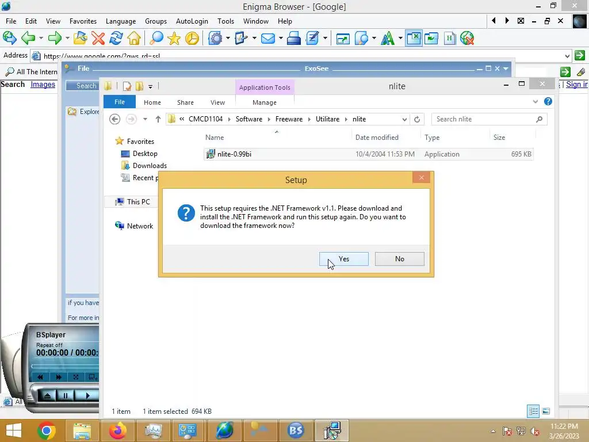
Task: Switch to large icons view in status bar
Action: point(546,411)
